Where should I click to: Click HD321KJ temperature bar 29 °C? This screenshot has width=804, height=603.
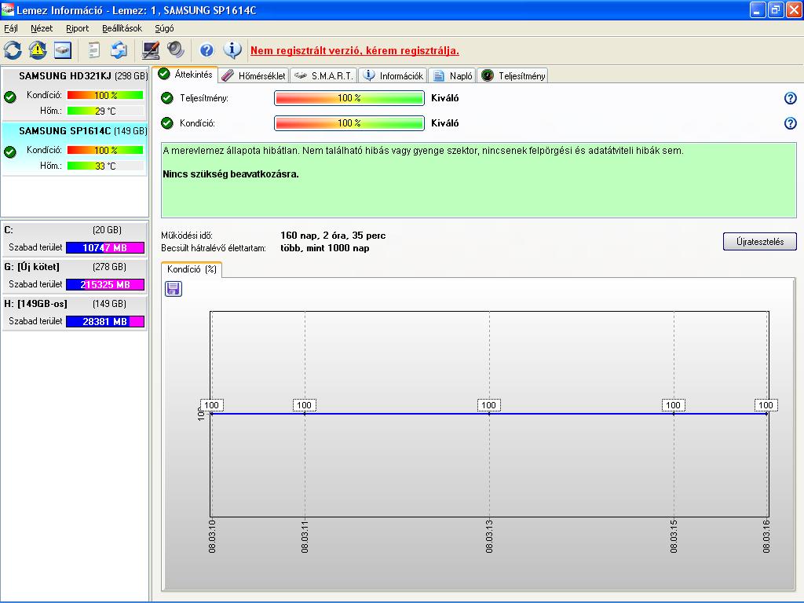(105, 111)
